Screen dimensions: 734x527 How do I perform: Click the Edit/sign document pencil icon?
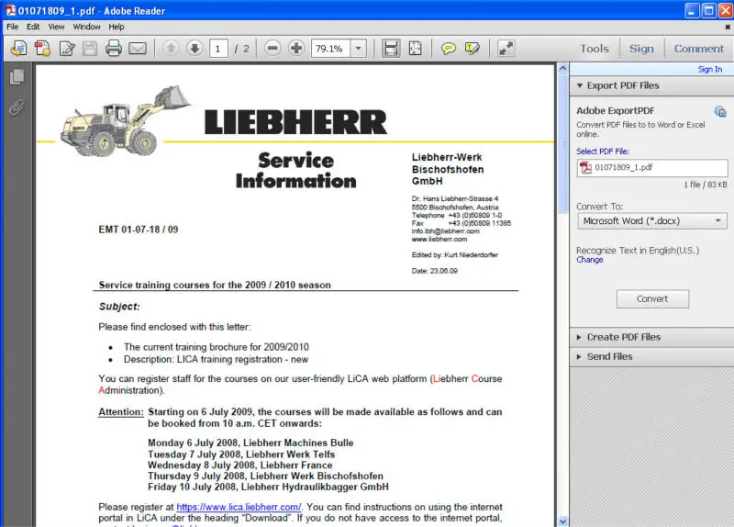pos(66,49)
